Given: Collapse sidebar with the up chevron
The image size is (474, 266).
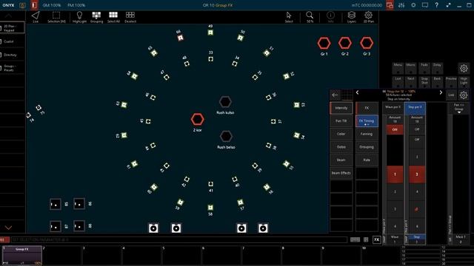Looking at the screenshot, I should 8,16.
